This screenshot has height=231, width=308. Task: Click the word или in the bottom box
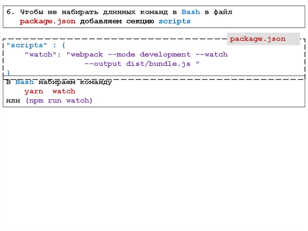(13, 101)
